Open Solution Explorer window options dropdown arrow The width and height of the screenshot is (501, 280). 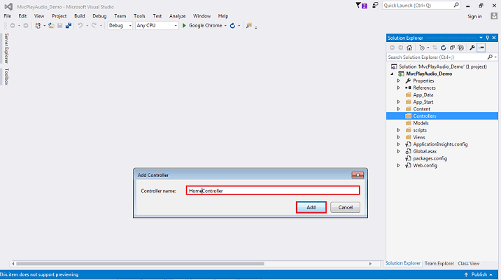coord(481,38)
